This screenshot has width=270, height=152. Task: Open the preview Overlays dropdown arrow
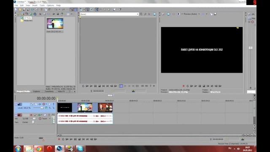pyautogui.click(x=207, y=14)
